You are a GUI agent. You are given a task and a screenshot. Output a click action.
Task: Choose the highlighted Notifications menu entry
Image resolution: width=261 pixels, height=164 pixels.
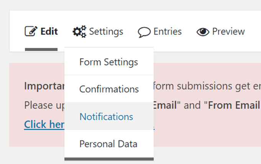pos(106,116)
